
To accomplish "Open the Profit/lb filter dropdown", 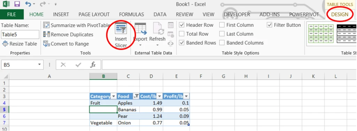I will [x=186, y=97].
